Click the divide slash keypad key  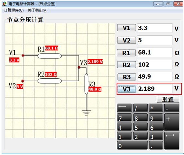[140, 108]
